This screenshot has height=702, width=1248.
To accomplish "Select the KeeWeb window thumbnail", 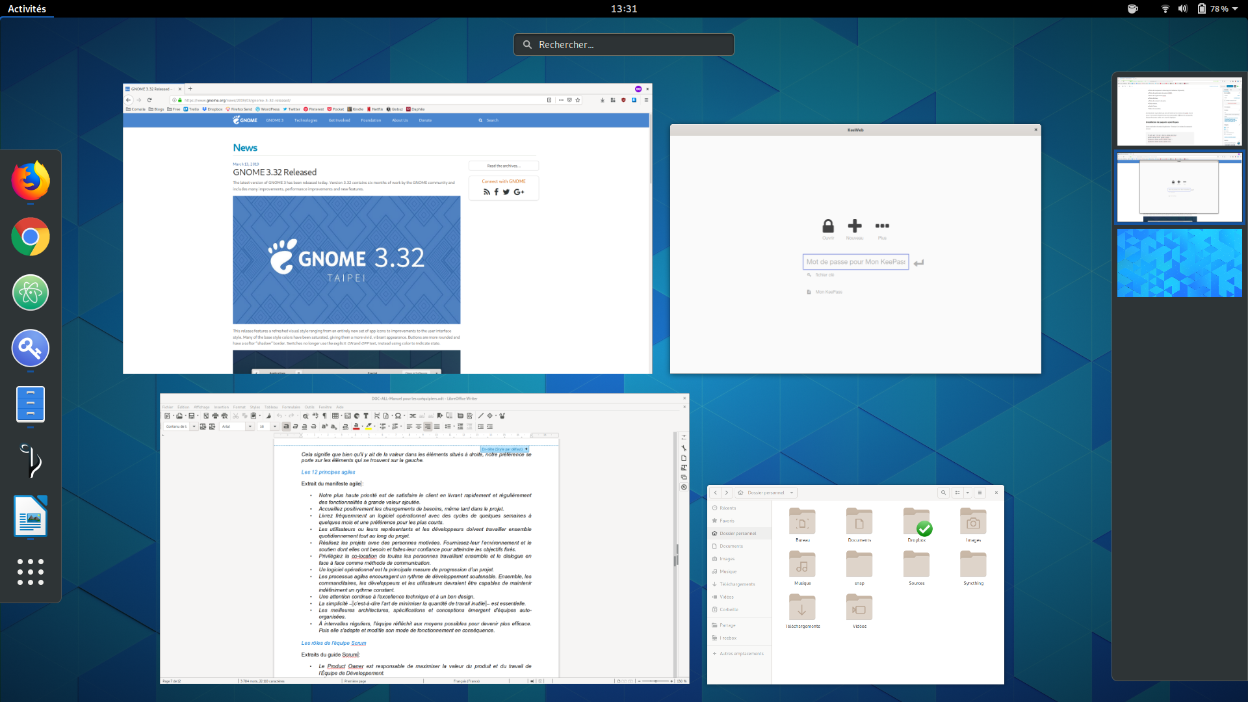I will pos(855,249).
